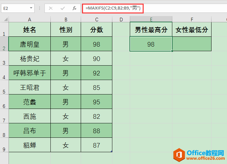Open the Name Box dropdown arrow
227x164 pixels.
point(31,8)
